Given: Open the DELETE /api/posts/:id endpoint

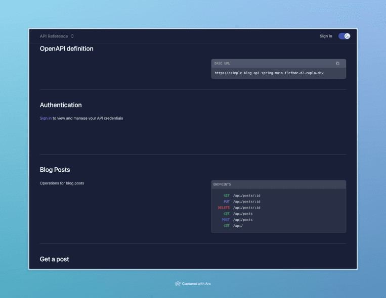Looking at the screenshot, I should tap(239, 208).
